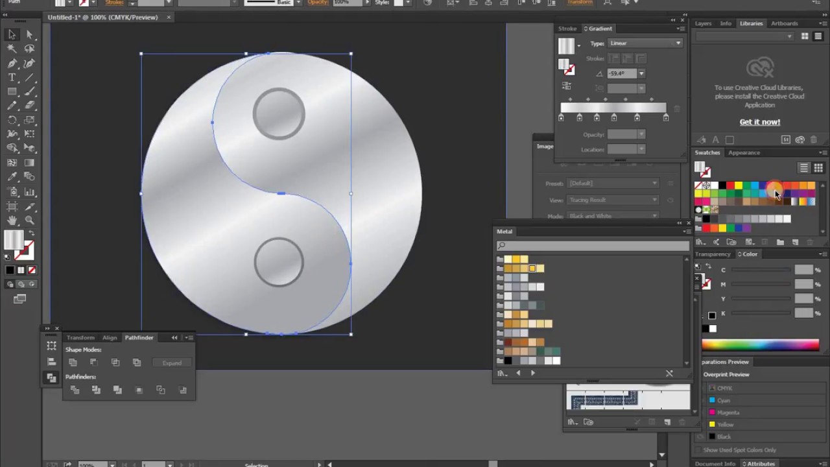Viewport: 830px width, 467px height.
Task: Click the gradient slider bar
Action: click(x=613, y=107)
